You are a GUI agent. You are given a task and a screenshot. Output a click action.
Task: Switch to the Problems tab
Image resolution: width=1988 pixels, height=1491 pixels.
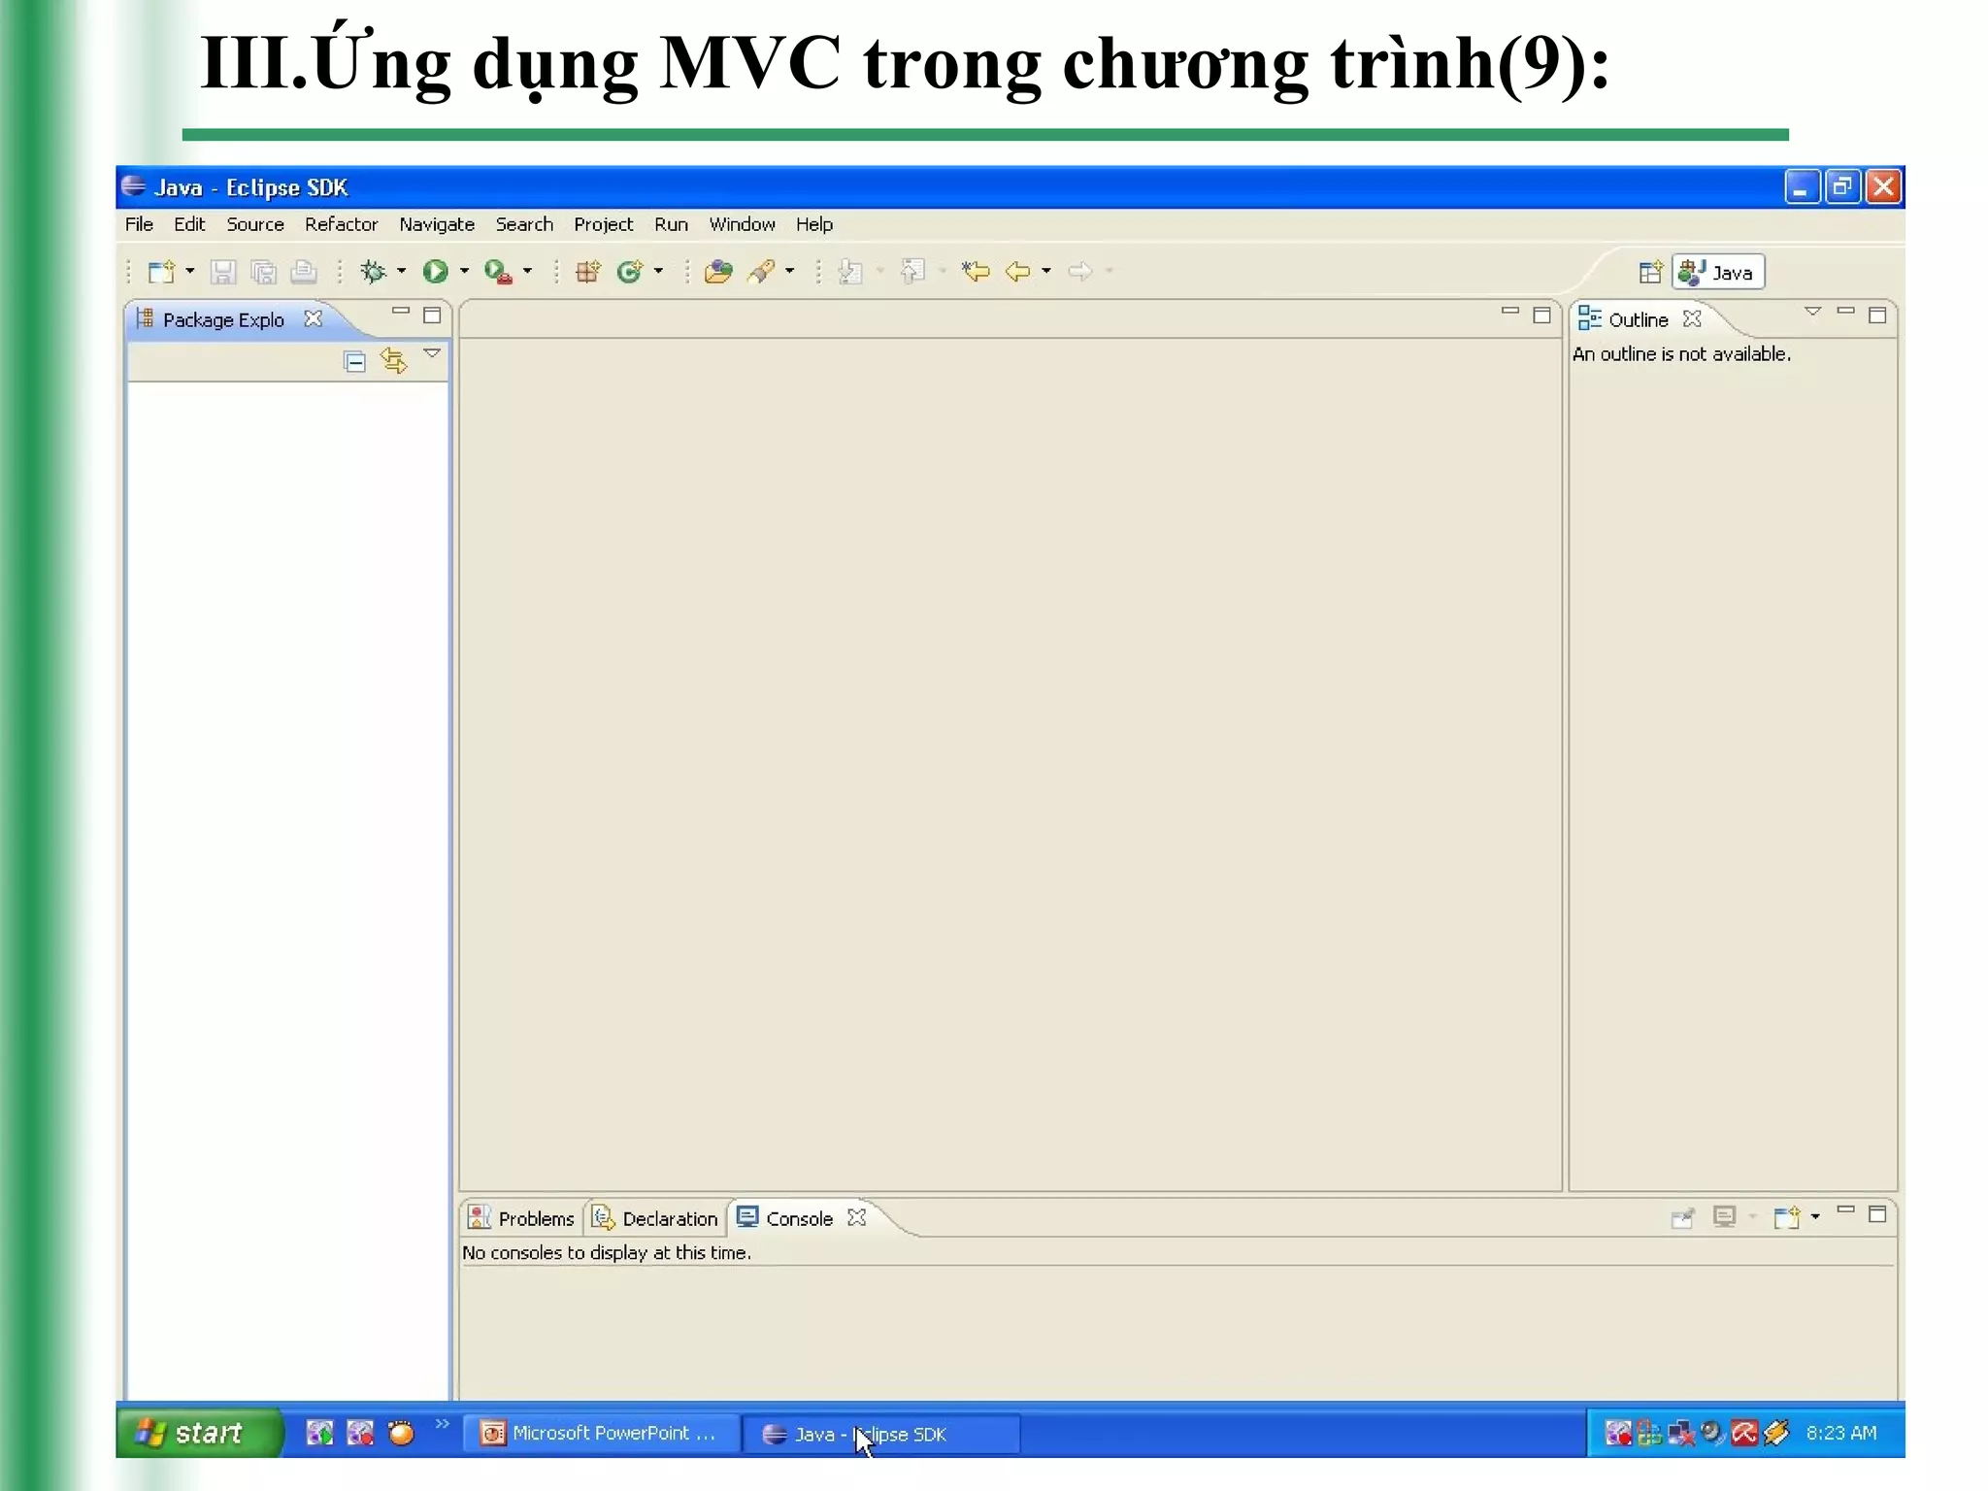coord(521,1218)
